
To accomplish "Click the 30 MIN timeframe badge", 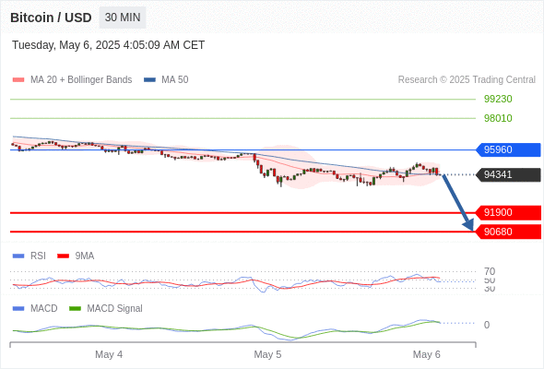I will tap(123, 18).
